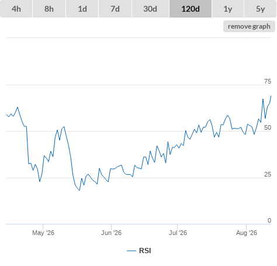This screenshot has height=266, width=277.
Task: Switch chart to 30d range
Action: [150, 9]
